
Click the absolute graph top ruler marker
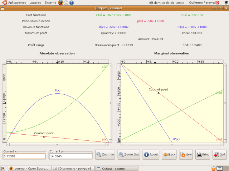(57, 63)
